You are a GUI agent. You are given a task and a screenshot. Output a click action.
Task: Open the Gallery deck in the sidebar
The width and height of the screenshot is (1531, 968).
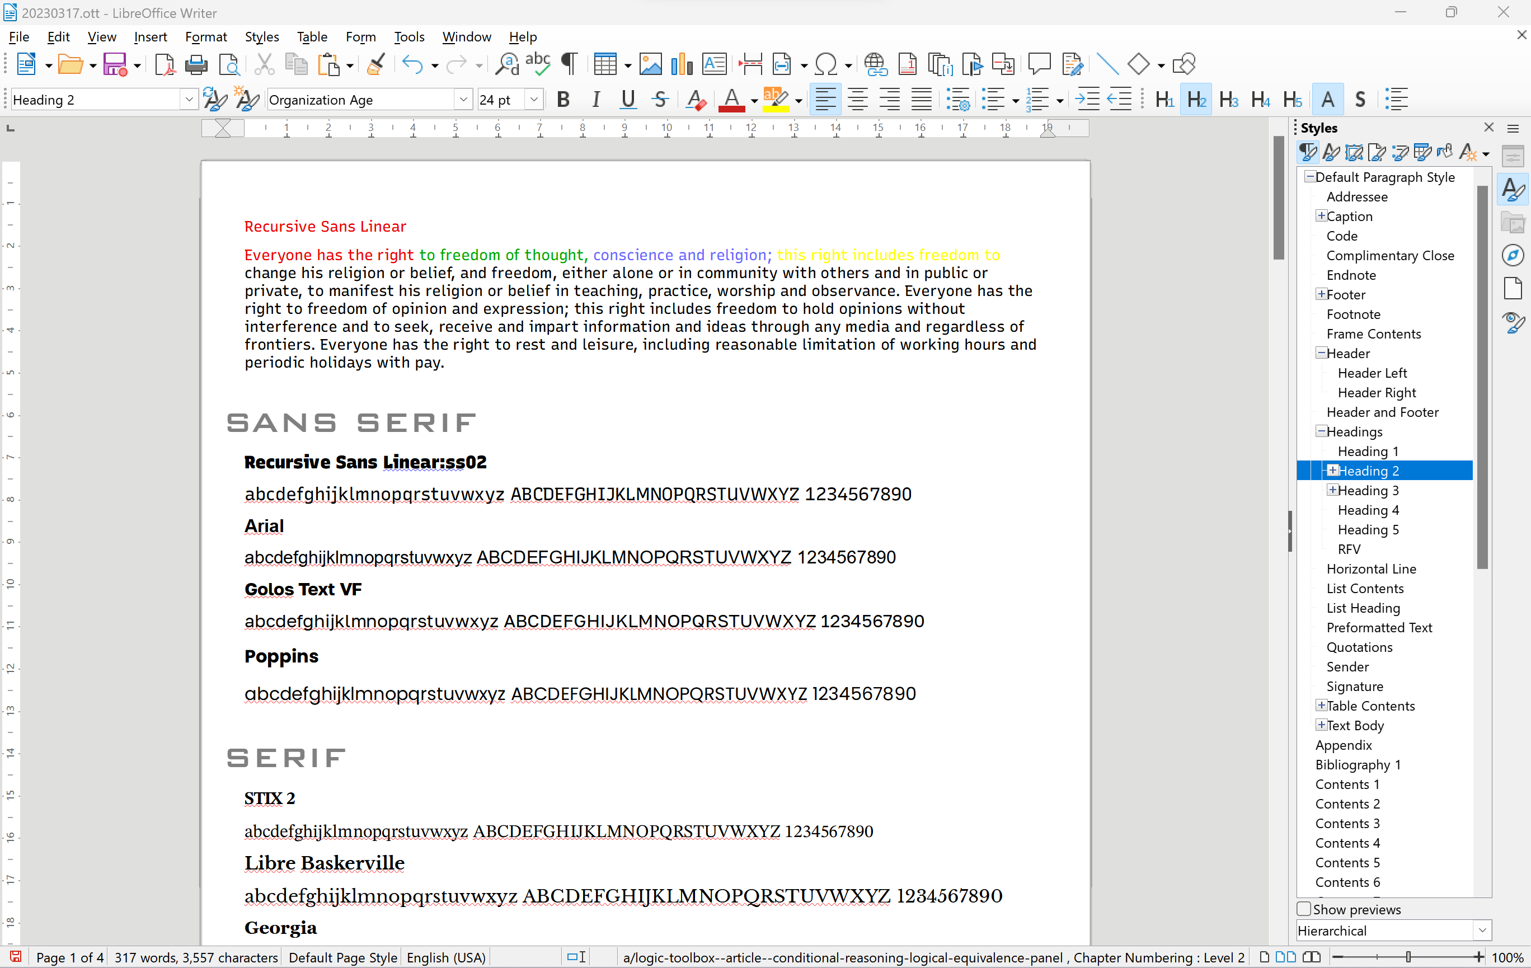click(1513, 223)
